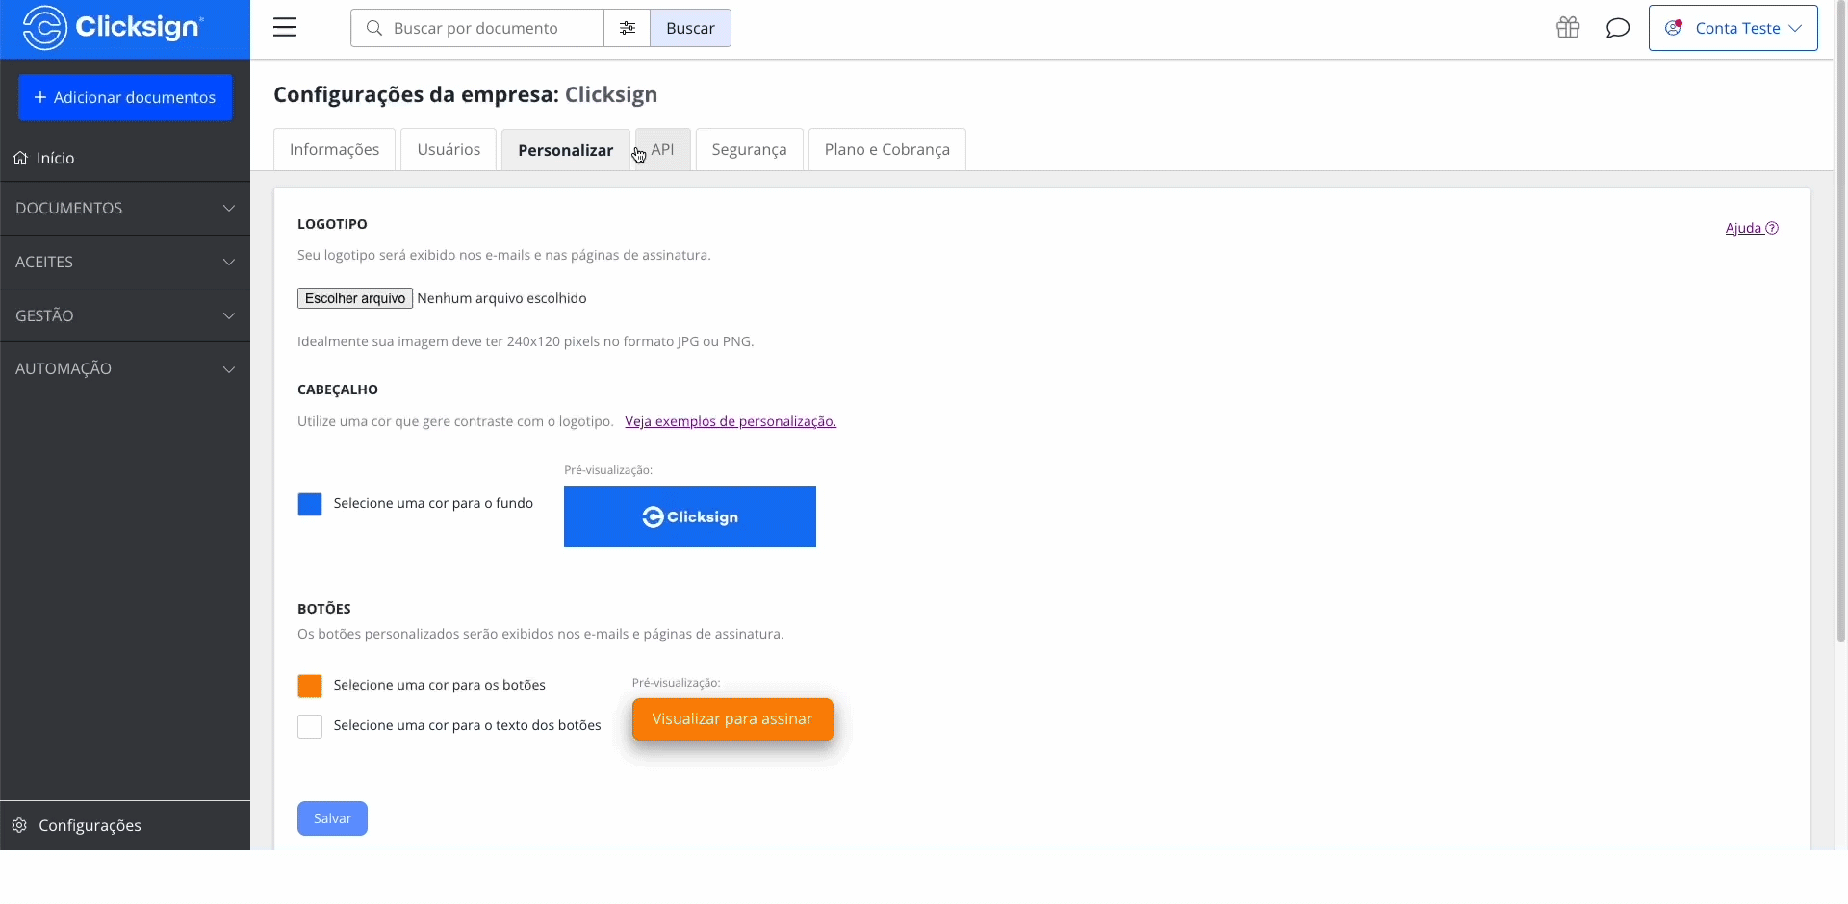Open the Segurança tab
Image resolution: width=1848 pixels, height=904 pixels.
pyautogui.click(x=749, y=149)
